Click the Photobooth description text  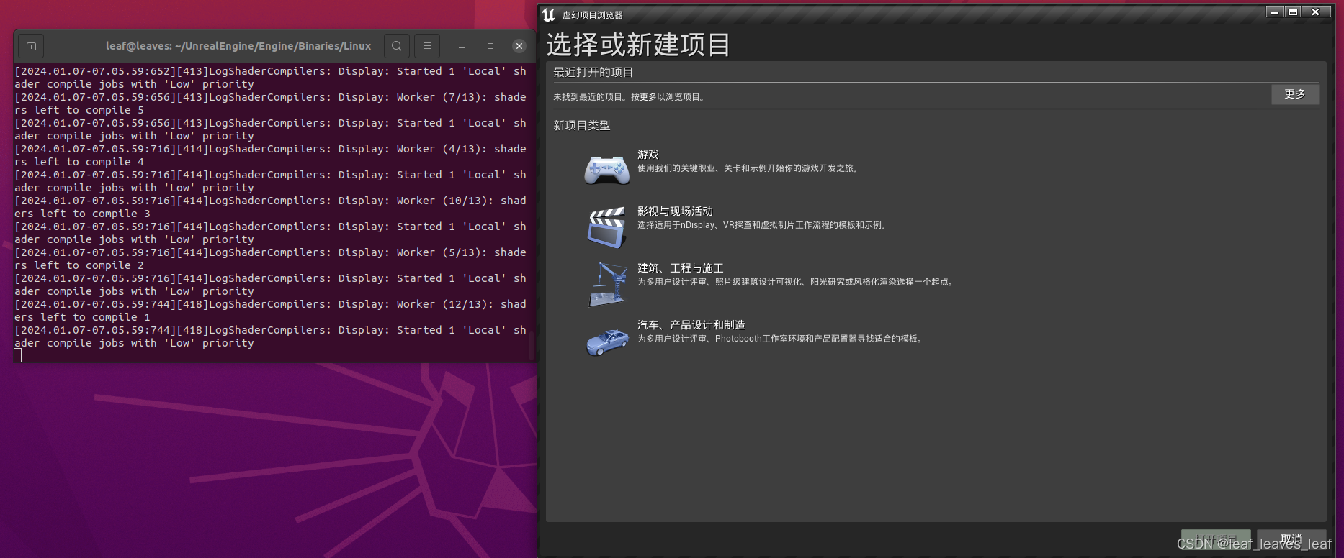[x=781, y=339]
